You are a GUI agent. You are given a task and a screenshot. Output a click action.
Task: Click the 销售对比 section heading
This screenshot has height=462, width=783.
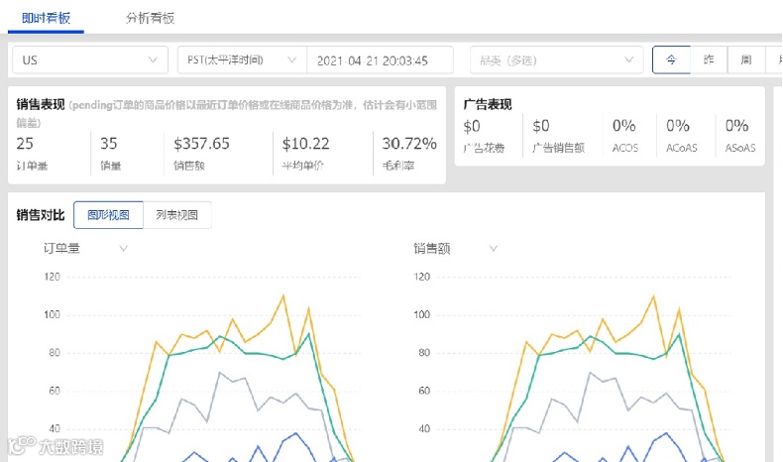[41, 215]
